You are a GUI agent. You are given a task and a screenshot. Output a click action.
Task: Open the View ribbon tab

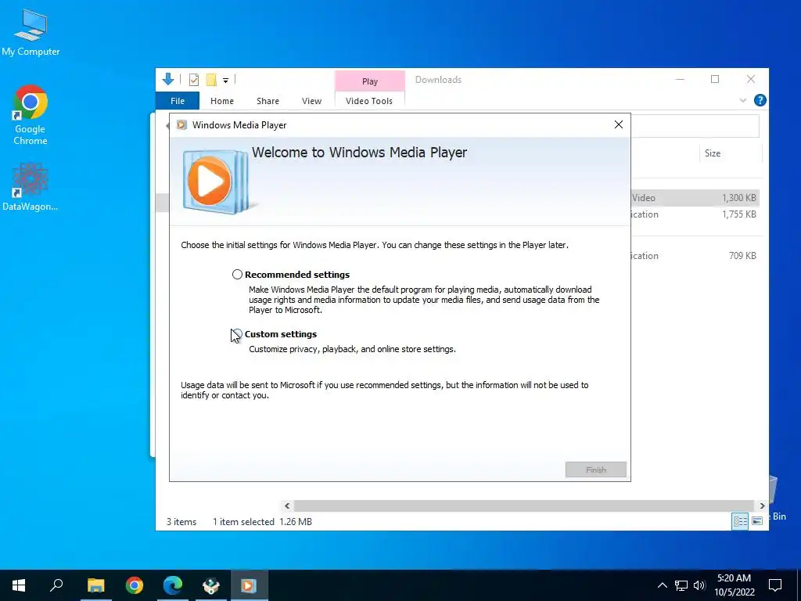coord(311,101)
